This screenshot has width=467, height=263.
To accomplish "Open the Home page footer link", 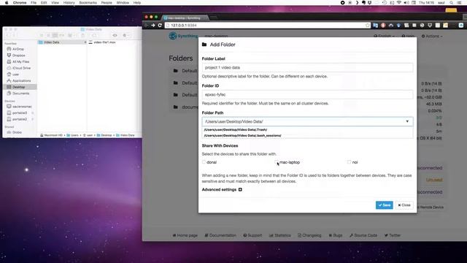I will (185, 235).
